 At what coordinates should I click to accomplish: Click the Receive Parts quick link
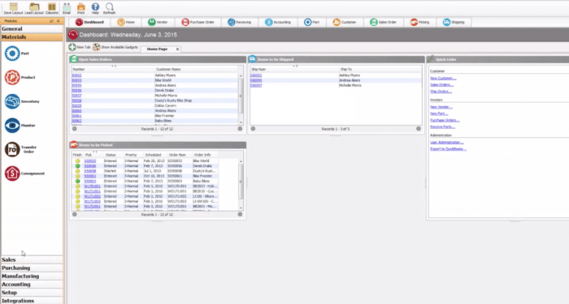(442, 126)
